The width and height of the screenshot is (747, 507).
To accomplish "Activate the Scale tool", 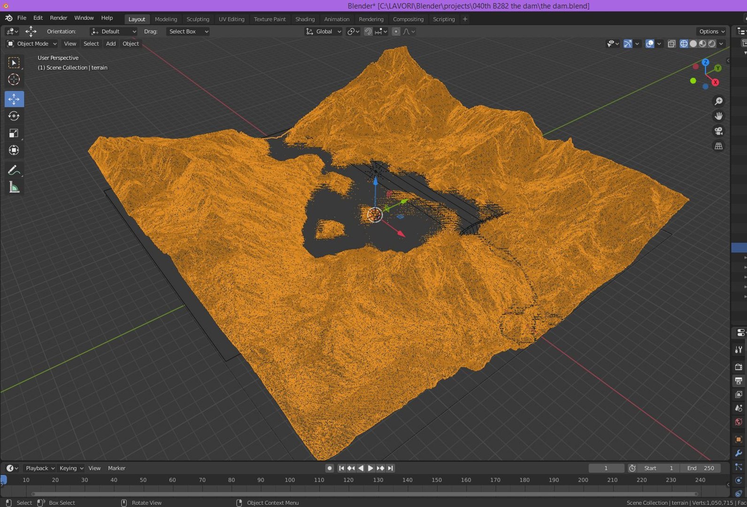I will (14, 133).
